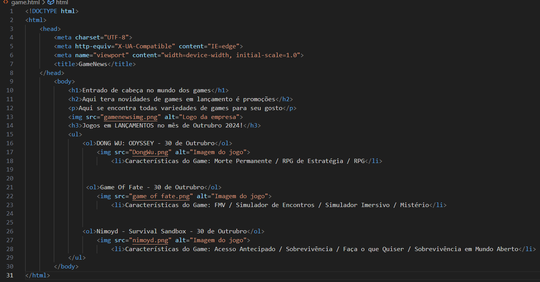Click 'width=device-width, initial-scale=1.0' value

[231, 55]
